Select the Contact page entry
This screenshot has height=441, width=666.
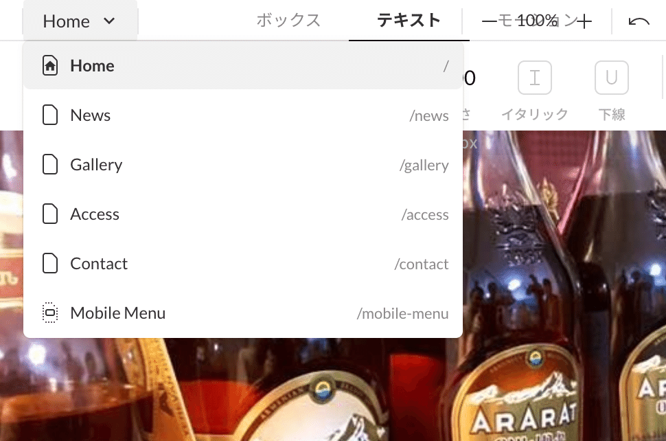coord(243,264)
